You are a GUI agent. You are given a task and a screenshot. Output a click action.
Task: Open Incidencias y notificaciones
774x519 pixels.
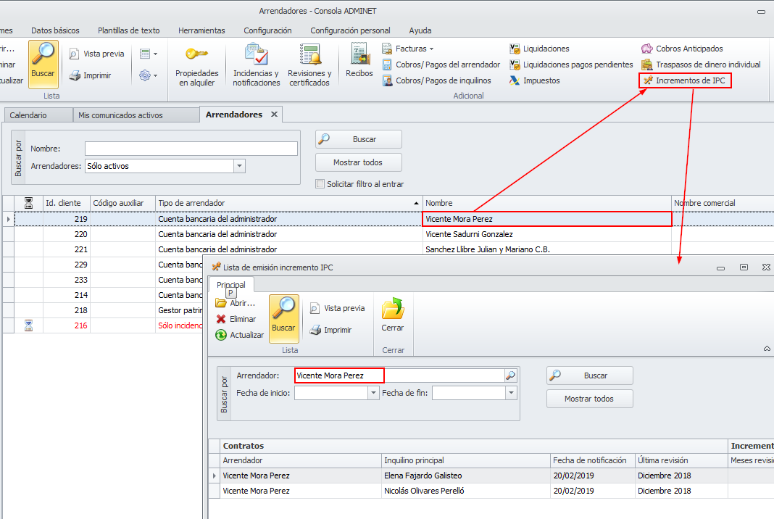pyautogui.click(x=257, y=65)
